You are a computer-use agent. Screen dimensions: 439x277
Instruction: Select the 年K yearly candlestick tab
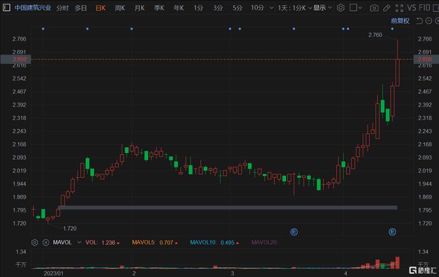(x=179, y=8)
